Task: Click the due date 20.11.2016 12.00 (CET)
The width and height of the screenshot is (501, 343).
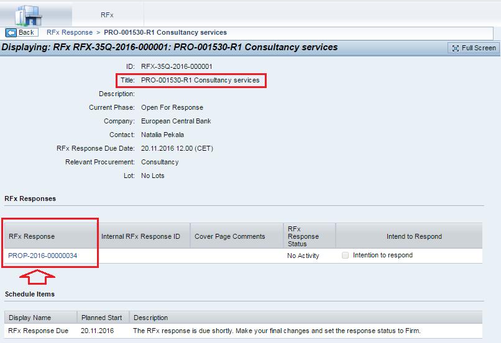Action: (177, 148)
